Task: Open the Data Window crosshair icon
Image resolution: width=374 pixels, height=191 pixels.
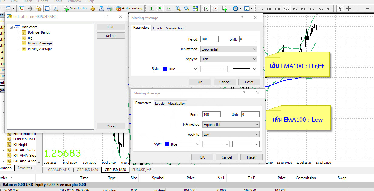Action: coord(30,8)
